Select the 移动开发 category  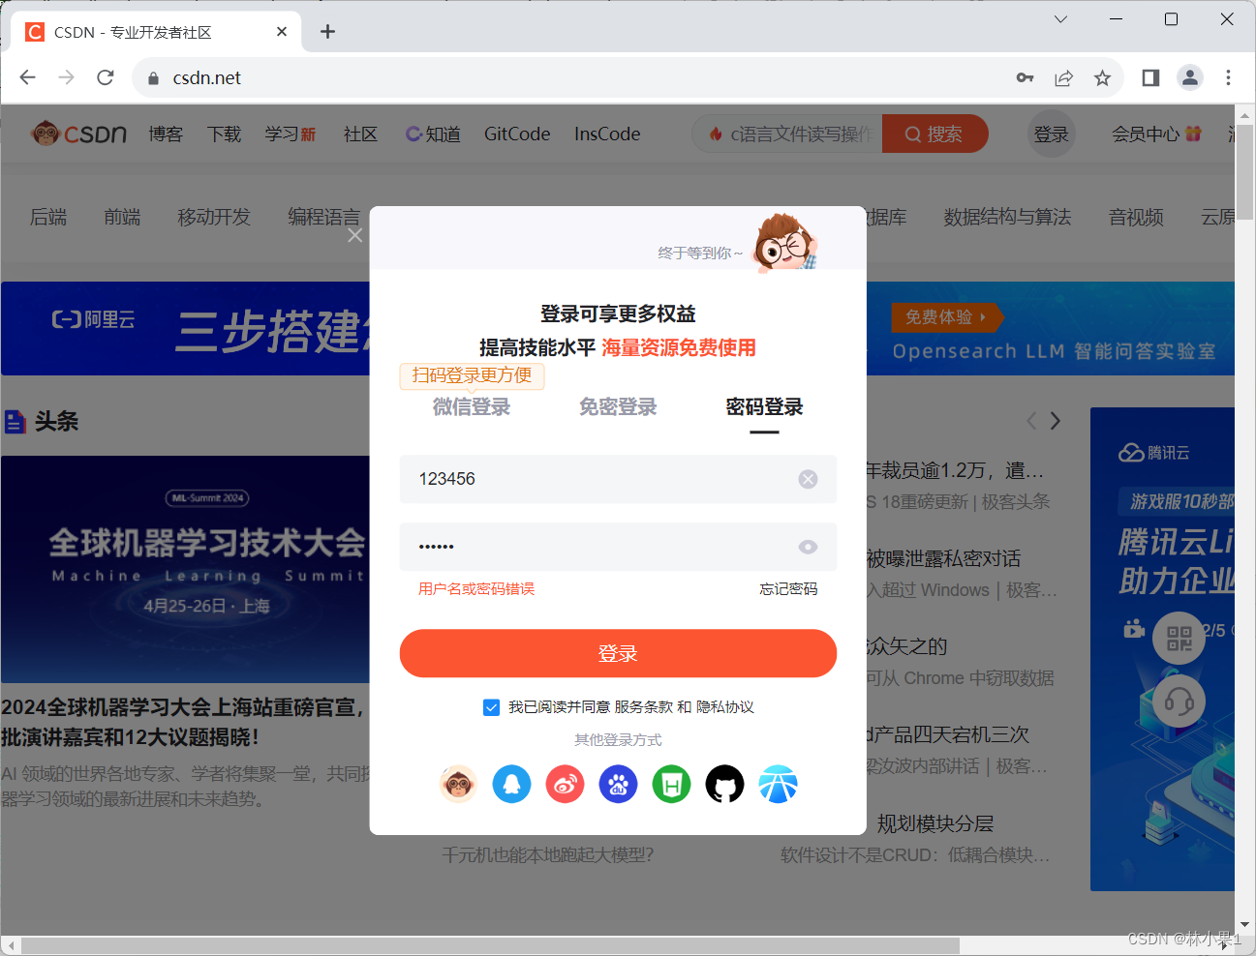214,217
